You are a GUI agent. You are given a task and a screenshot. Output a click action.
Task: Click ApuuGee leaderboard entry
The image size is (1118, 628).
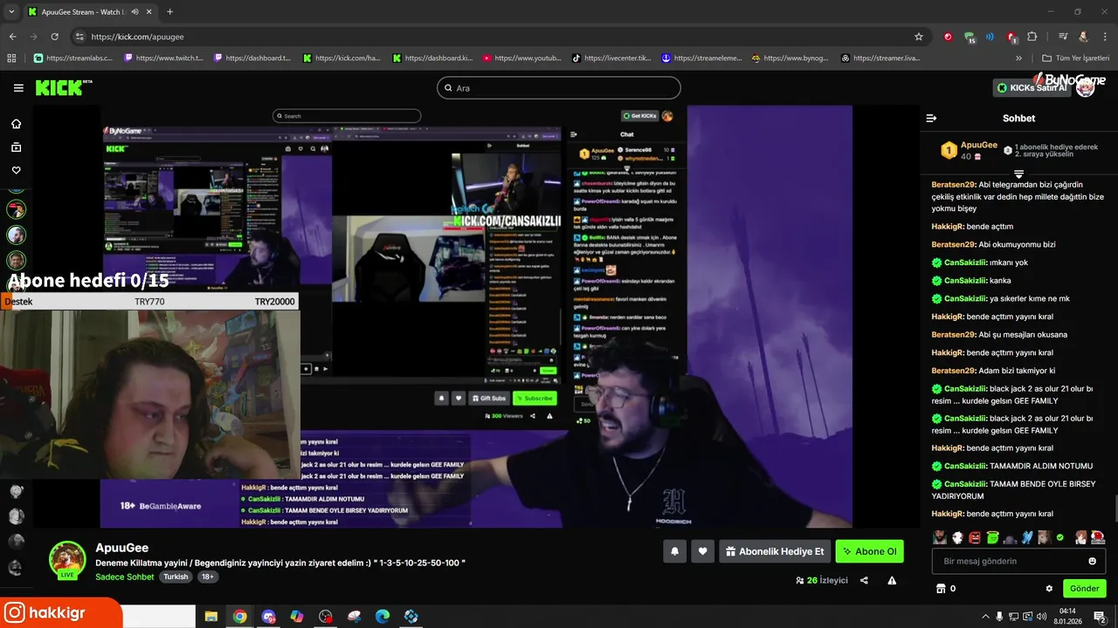tap(969, 150)
